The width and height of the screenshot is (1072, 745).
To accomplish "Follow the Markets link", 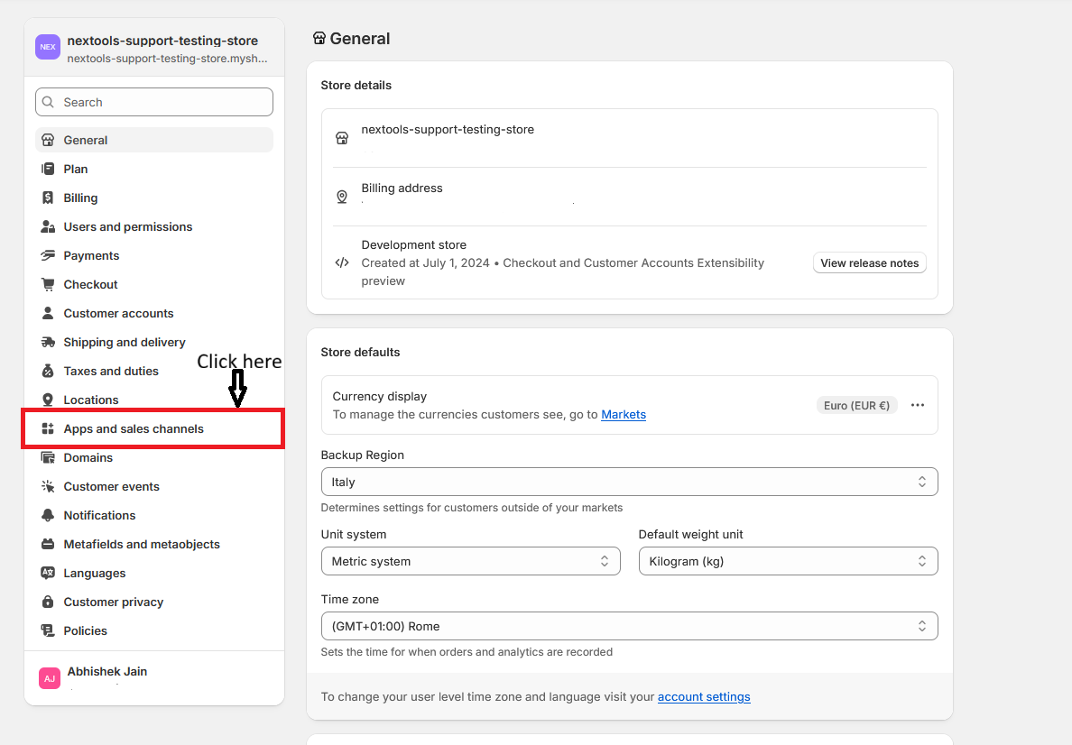I will (624, 414).
